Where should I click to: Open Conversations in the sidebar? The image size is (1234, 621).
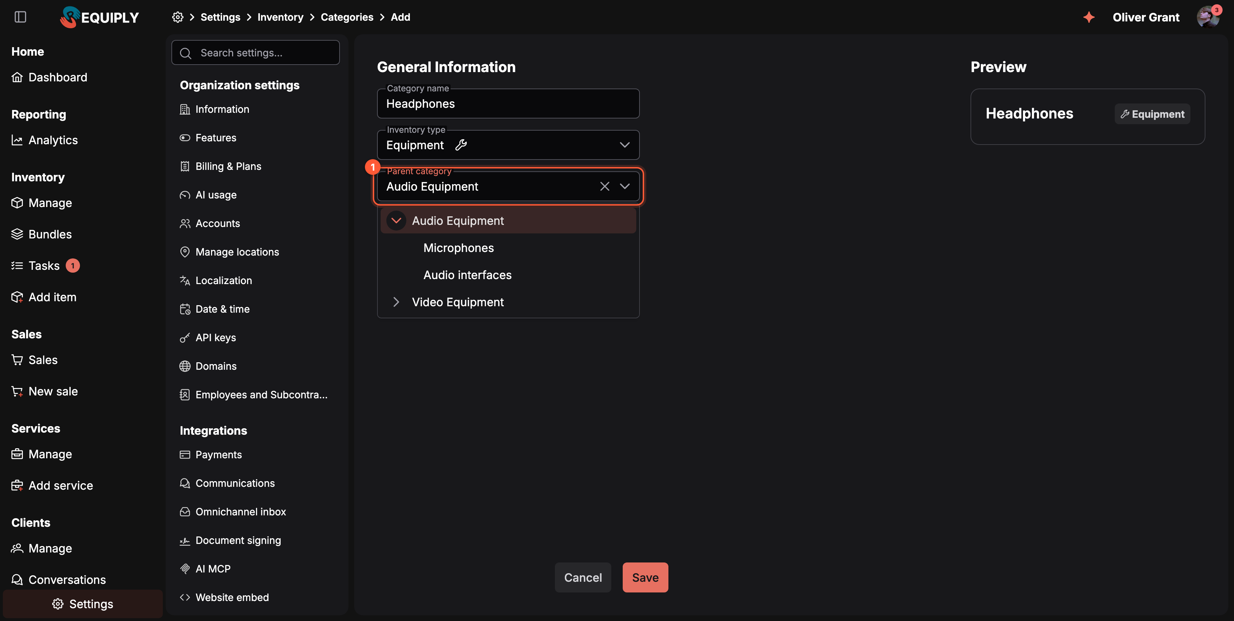[x=59, y=580]
